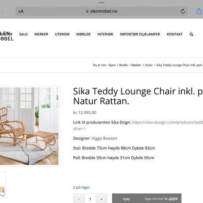Decrease quantity with minus button
The height and width of the screenshot is (203, 203).
pos(79,199)
